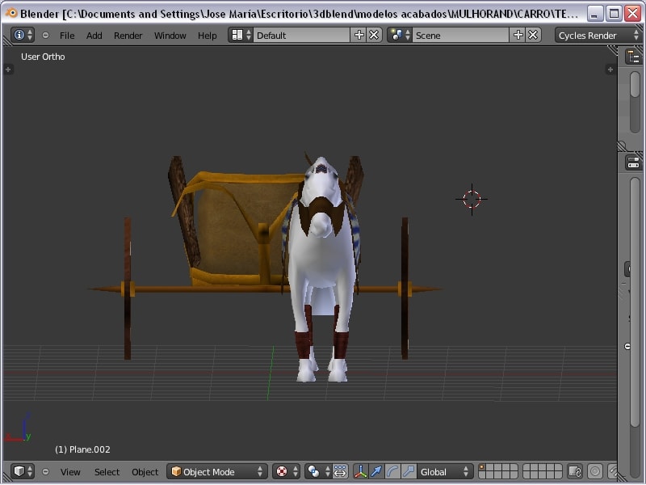
Task: Toggle the first visible layer button
Action: pos(483,468)
